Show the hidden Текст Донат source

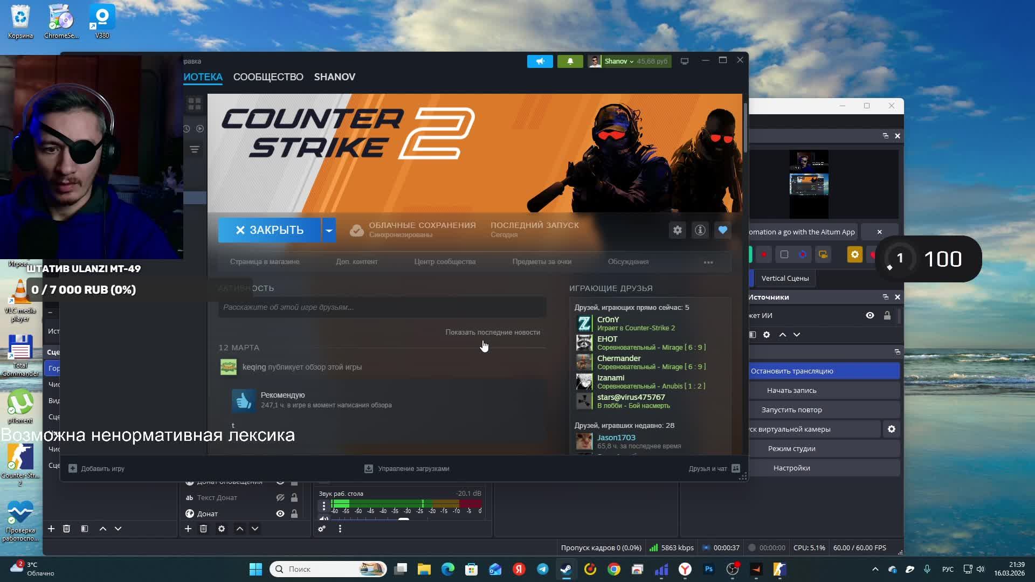click(x=280, y=497)
